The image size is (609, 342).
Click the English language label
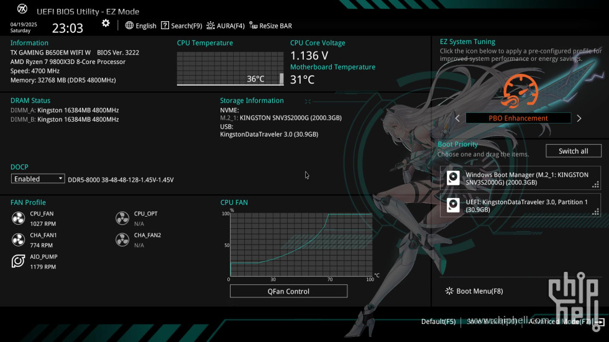tap(146, 25)
